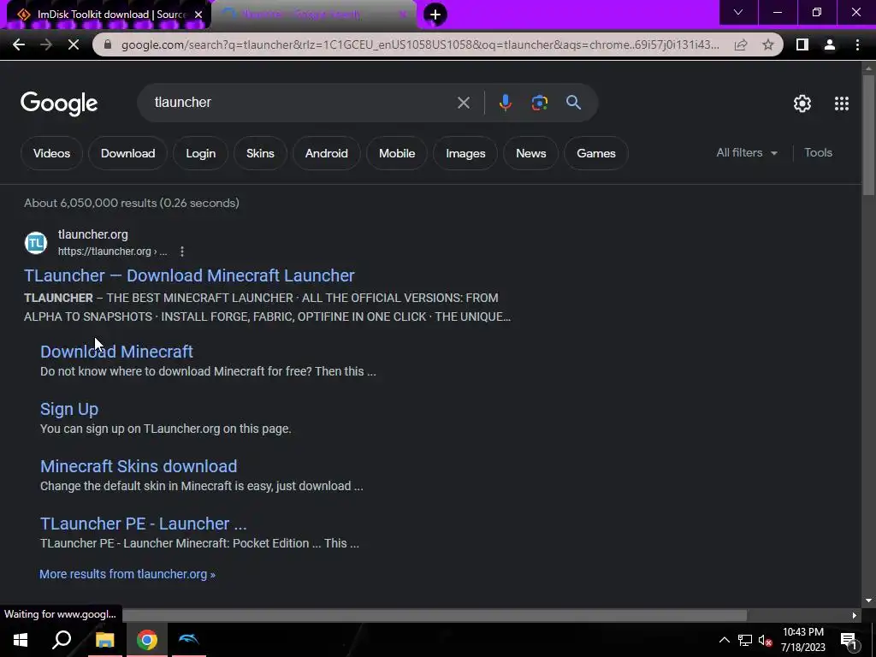This screenshot has width=876, height=657.
Task: Click the forward navigation arrow
Action: [46, 44]
